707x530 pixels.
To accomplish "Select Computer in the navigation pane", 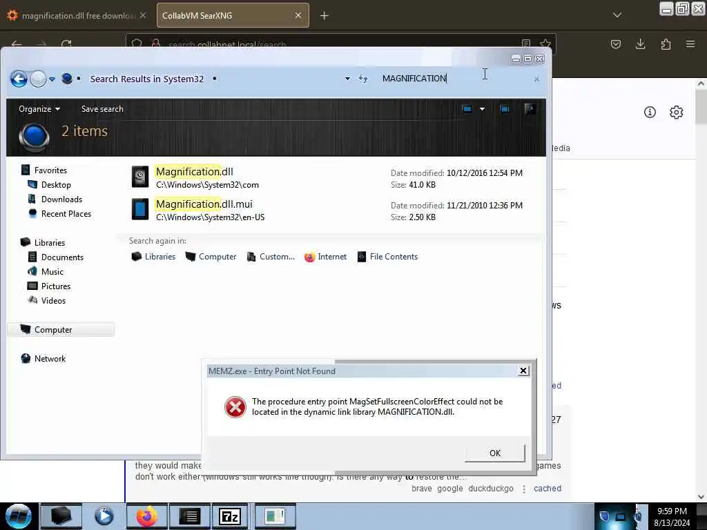I will tap(61, 330).
